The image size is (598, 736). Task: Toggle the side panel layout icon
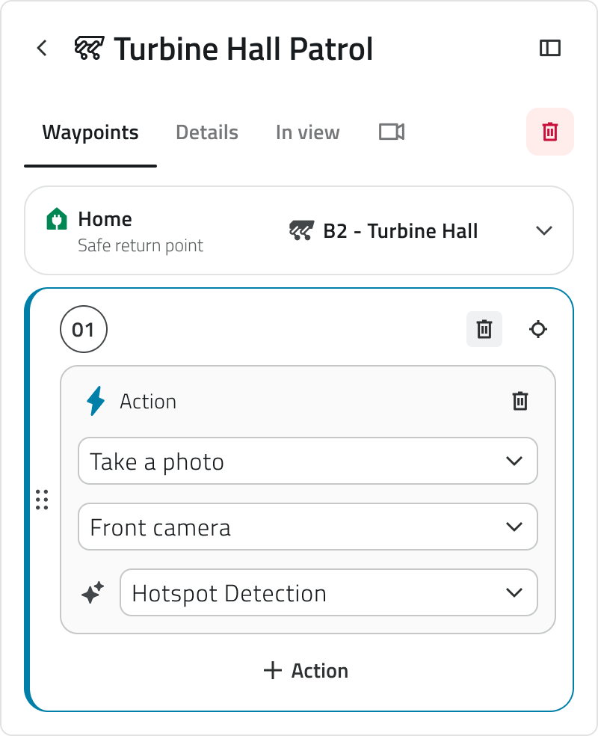point(549,48)
